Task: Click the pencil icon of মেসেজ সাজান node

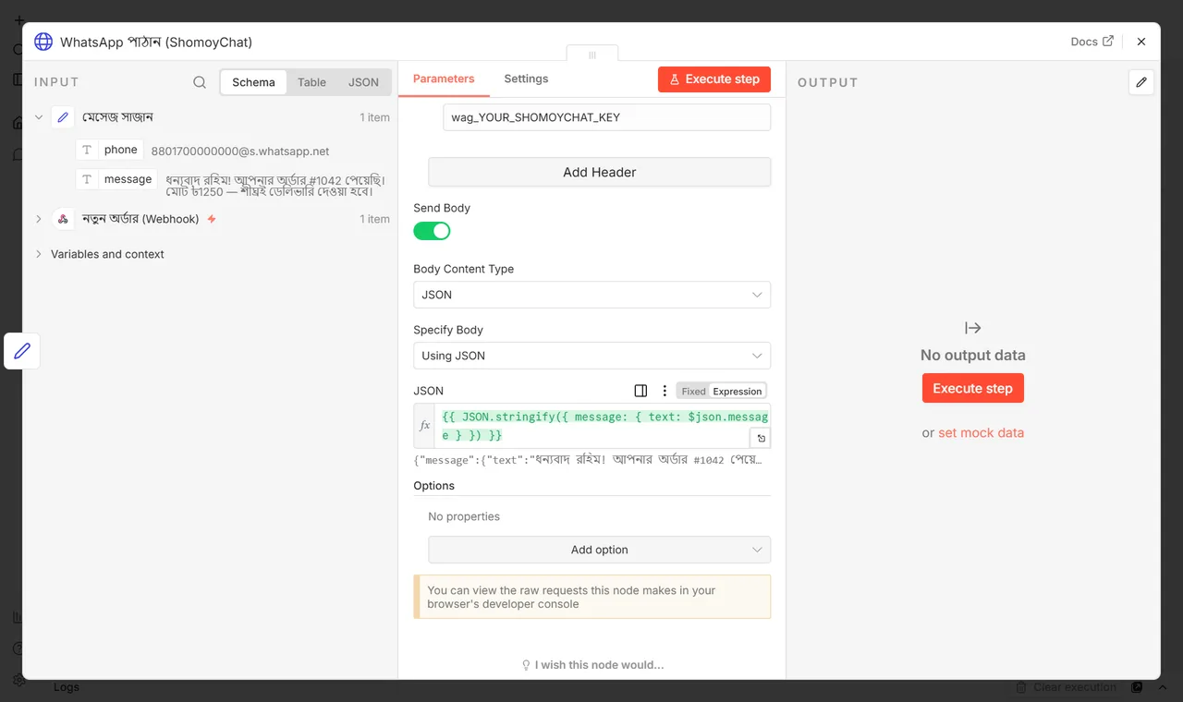Action: (63, 117)
